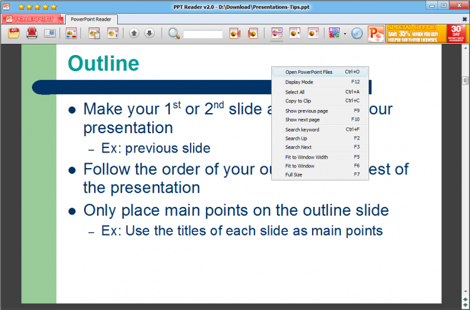Choose Select All from context menu
The width and height of the screenshot is (470, 310).
tap(320, 92)
